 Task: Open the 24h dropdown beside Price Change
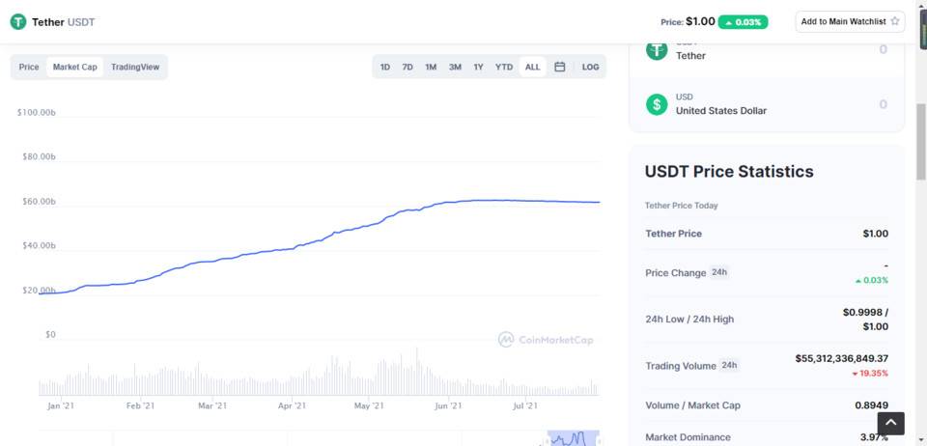[719, 272]
